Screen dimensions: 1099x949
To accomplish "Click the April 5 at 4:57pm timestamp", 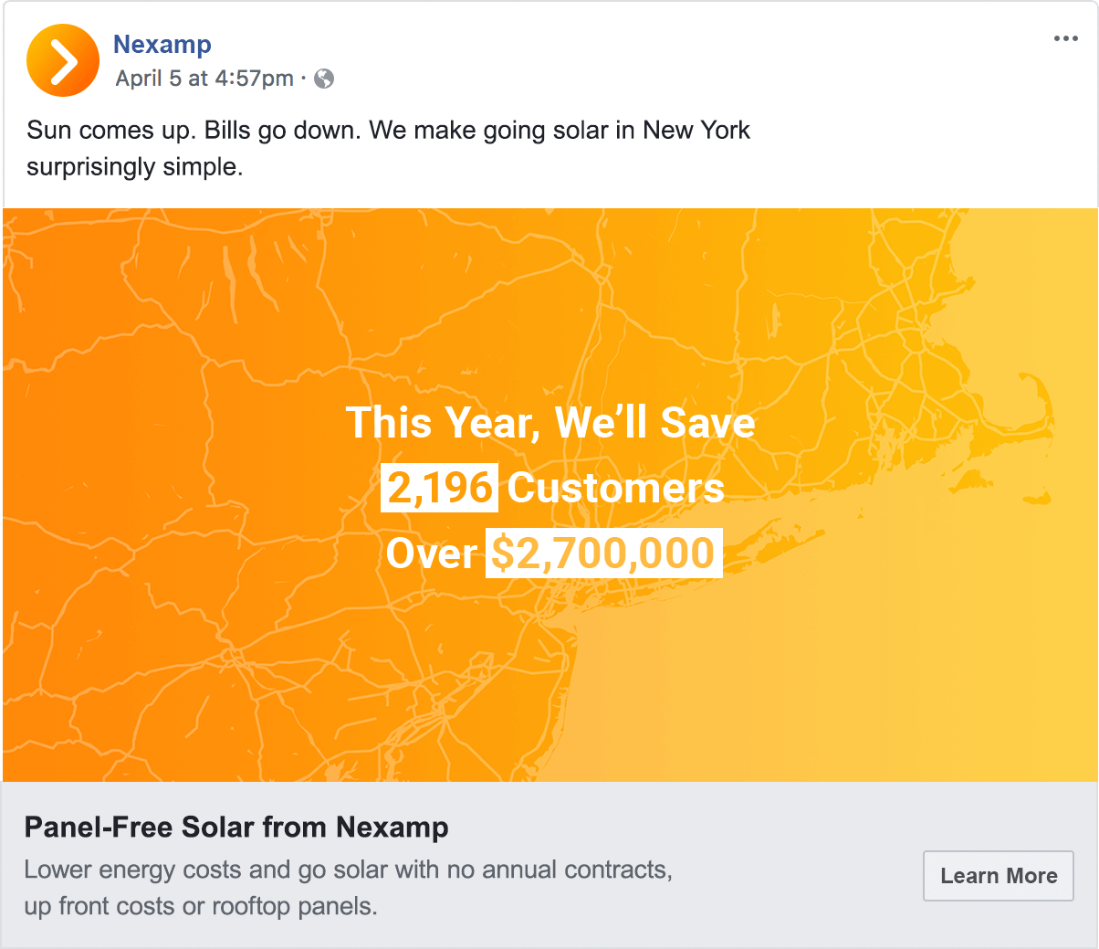I will 204,79.
